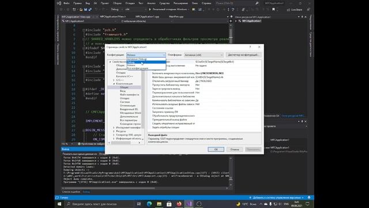Open the Платформа combo box
Viewport: 369px width, 208px height.
tap(204, 55)
